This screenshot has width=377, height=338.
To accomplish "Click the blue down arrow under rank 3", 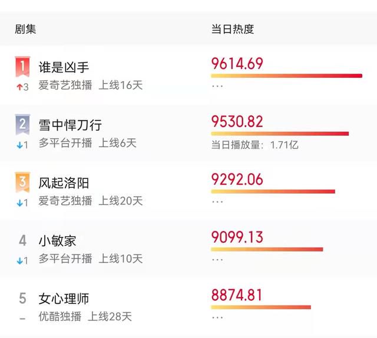I will pyautogui.click(x=19, y=203).
